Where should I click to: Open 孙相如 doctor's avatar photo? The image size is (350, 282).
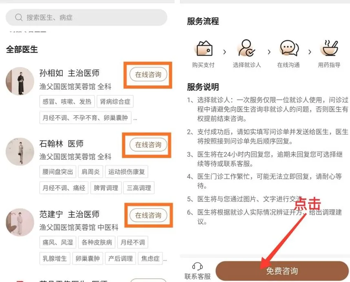pyautogui.click(x=20, y=81)
